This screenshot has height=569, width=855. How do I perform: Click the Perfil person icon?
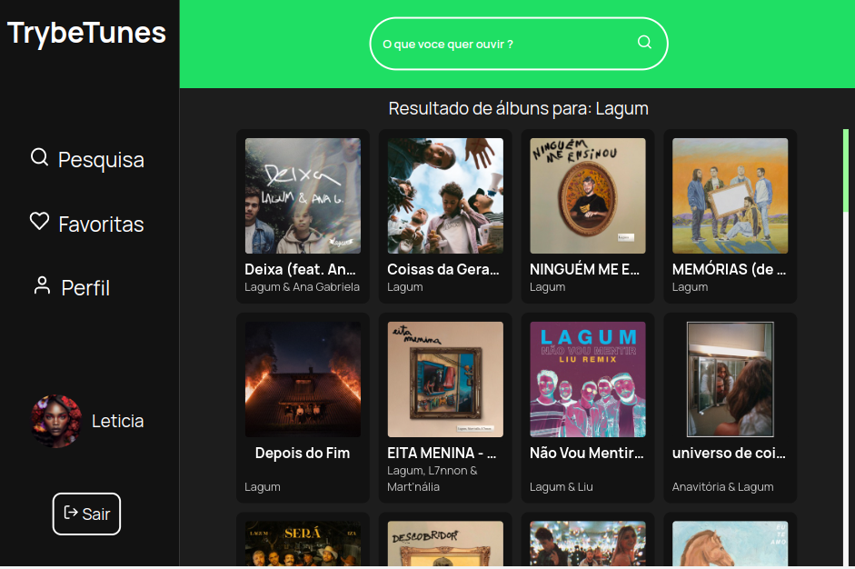point(42,286)
